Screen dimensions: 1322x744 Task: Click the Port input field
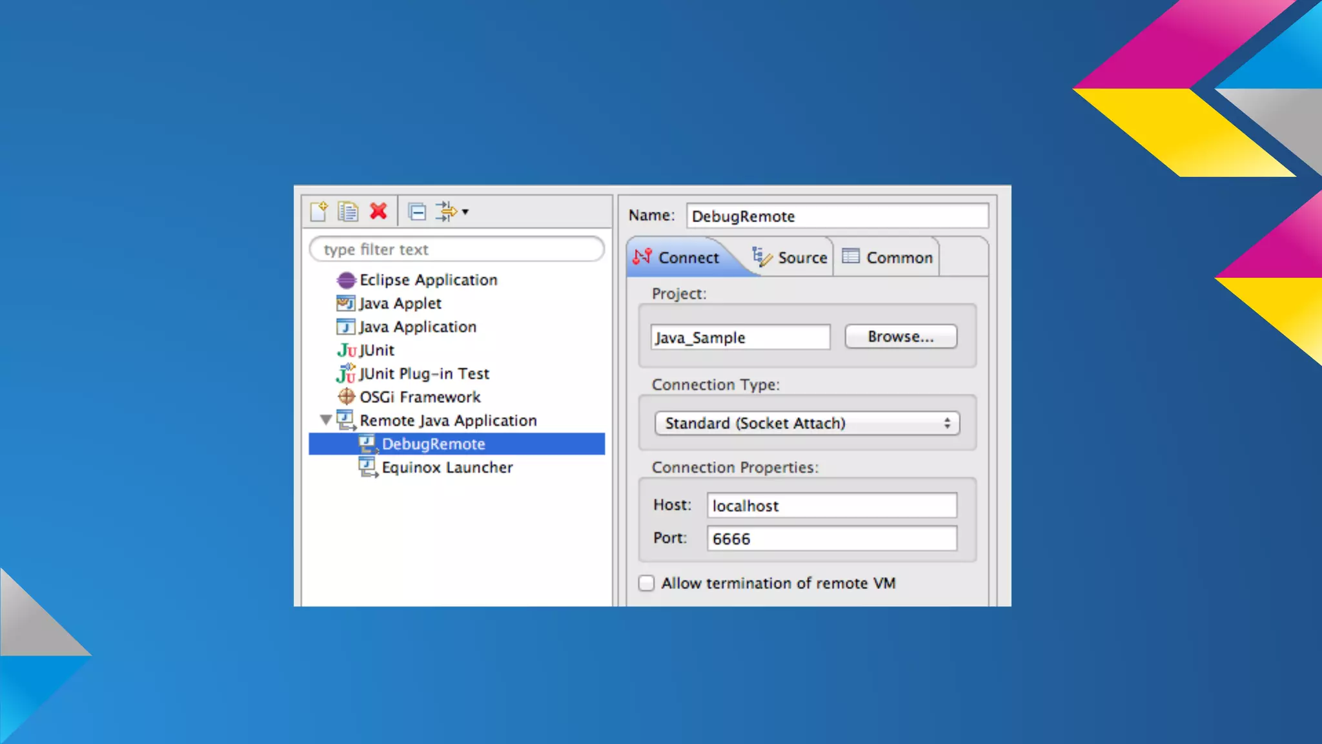pyautogui.click(x=831, y=539)
